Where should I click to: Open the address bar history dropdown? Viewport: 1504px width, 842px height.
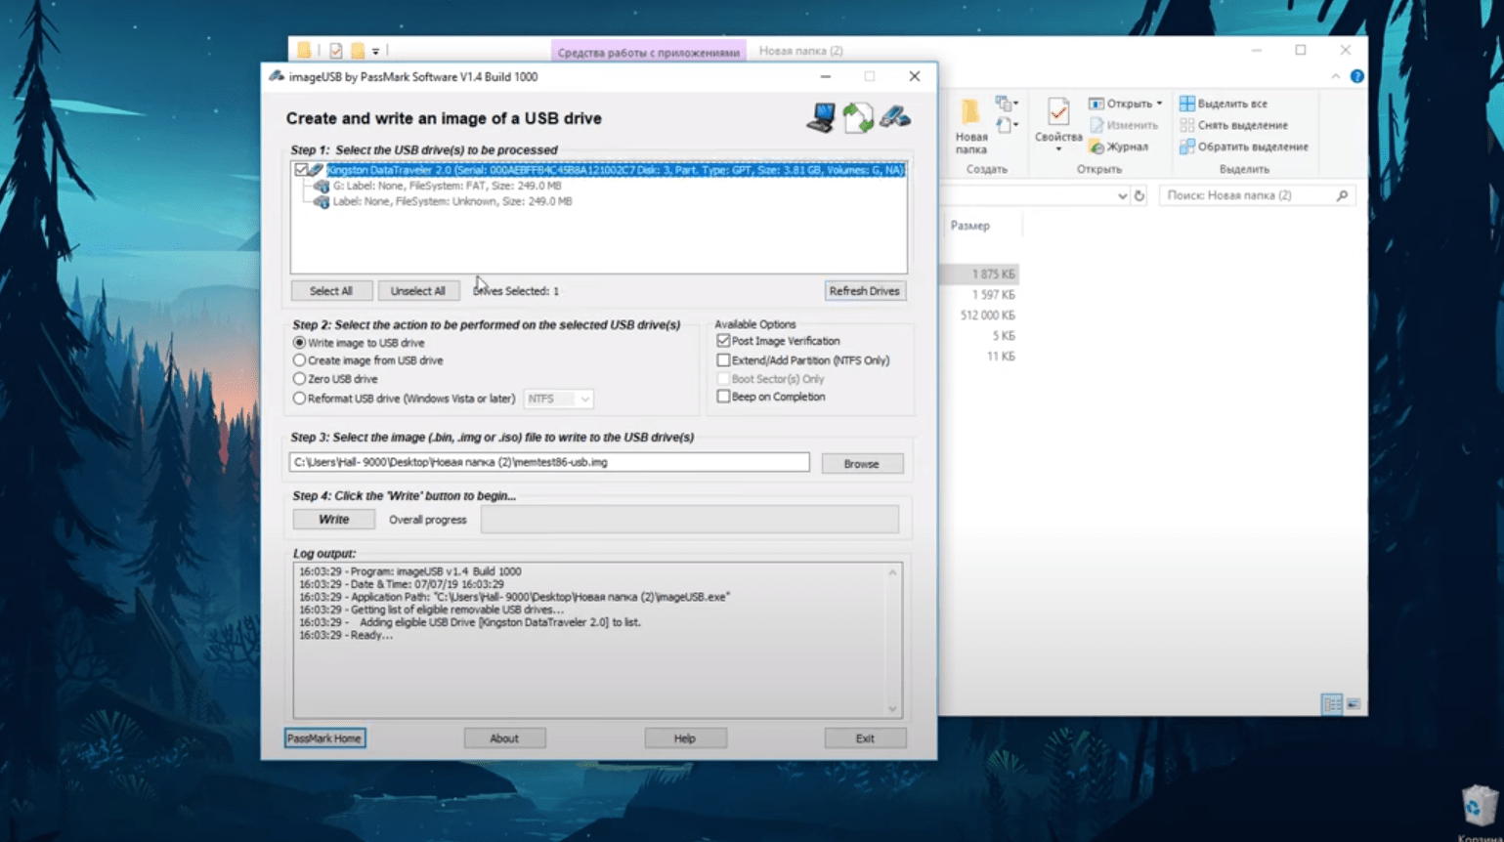[1122, 196]
